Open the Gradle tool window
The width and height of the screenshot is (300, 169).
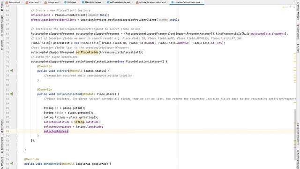tap(298, 48)
